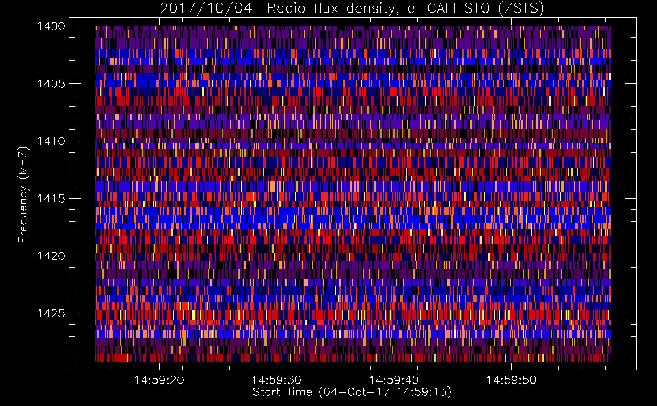The image size is (657, 406).
Task: Click the 14:59:30 time tick label
Action: pyautogui.click(x=277, y=380)
